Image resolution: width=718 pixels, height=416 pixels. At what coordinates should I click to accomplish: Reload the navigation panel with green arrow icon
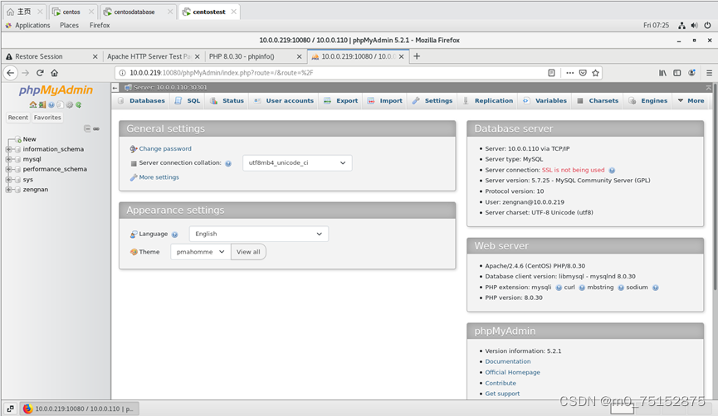78,104
